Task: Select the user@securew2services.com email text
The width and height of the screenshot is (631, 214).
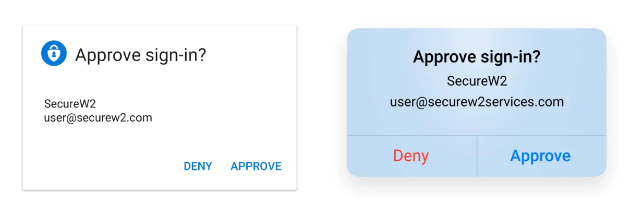Action: (477, 102)
